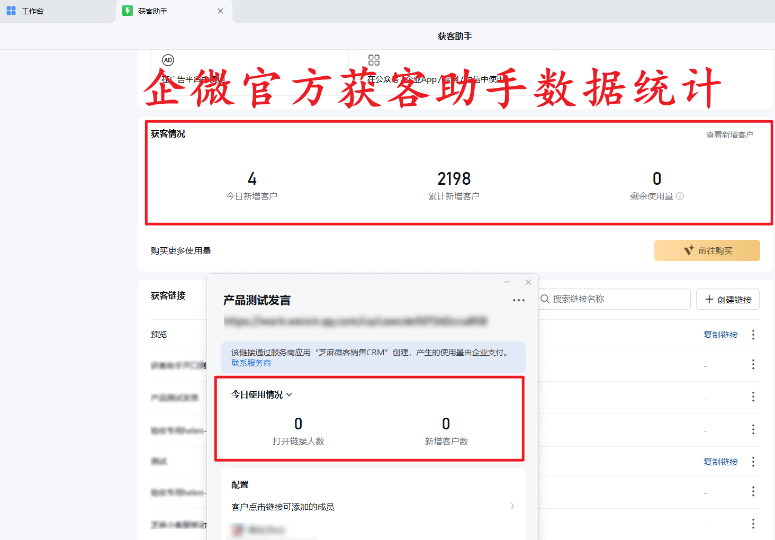Click the 前往购买 button
775x540 pixels.
(707, 250)
